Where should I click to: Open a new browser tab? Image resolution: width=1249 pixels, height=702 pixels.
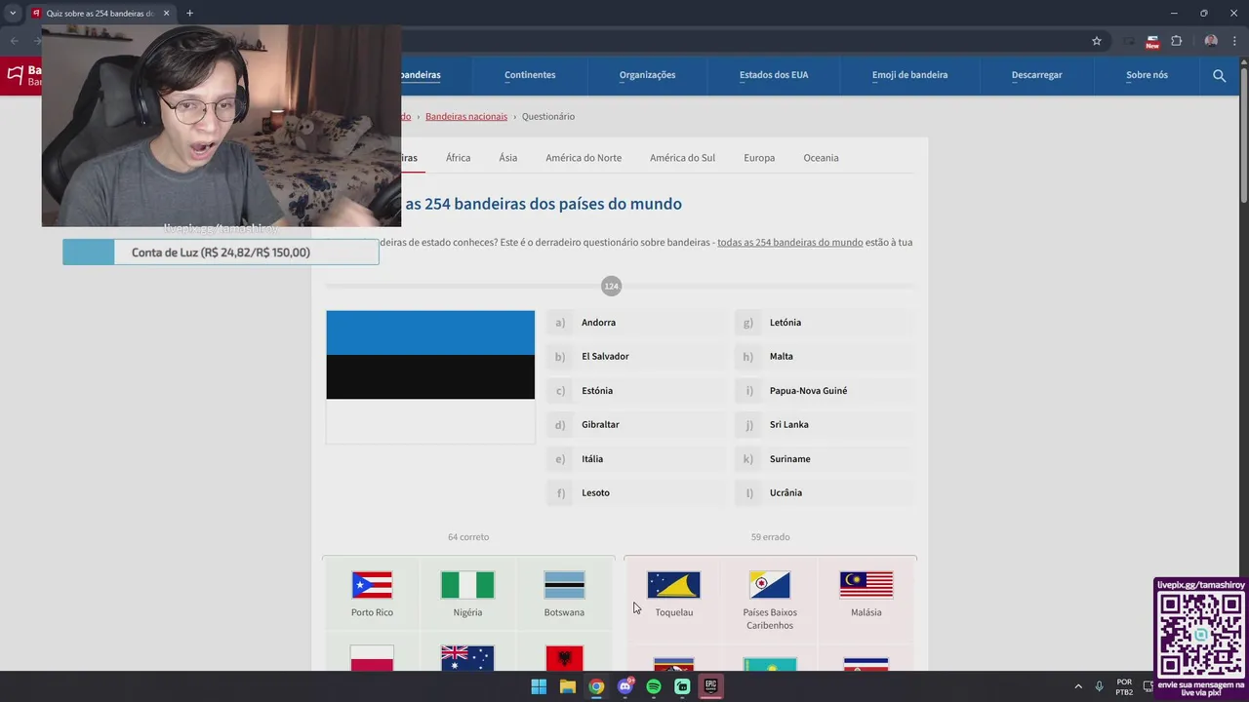click(x=189, y=13)
